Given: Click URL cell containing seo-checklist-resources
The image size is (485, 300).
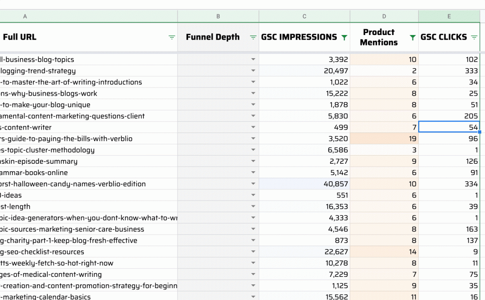Looking at the screenshot, I should 89,251.
